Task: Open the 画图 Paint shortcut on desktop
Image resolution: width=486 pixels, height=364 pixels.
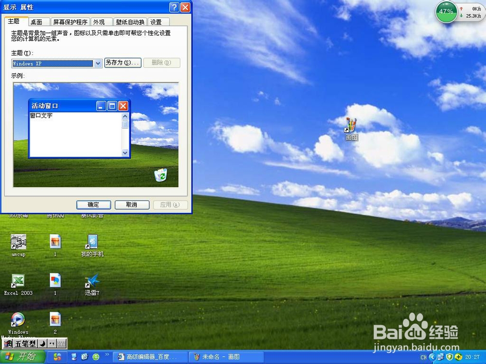Action: (x=351, y=129)
